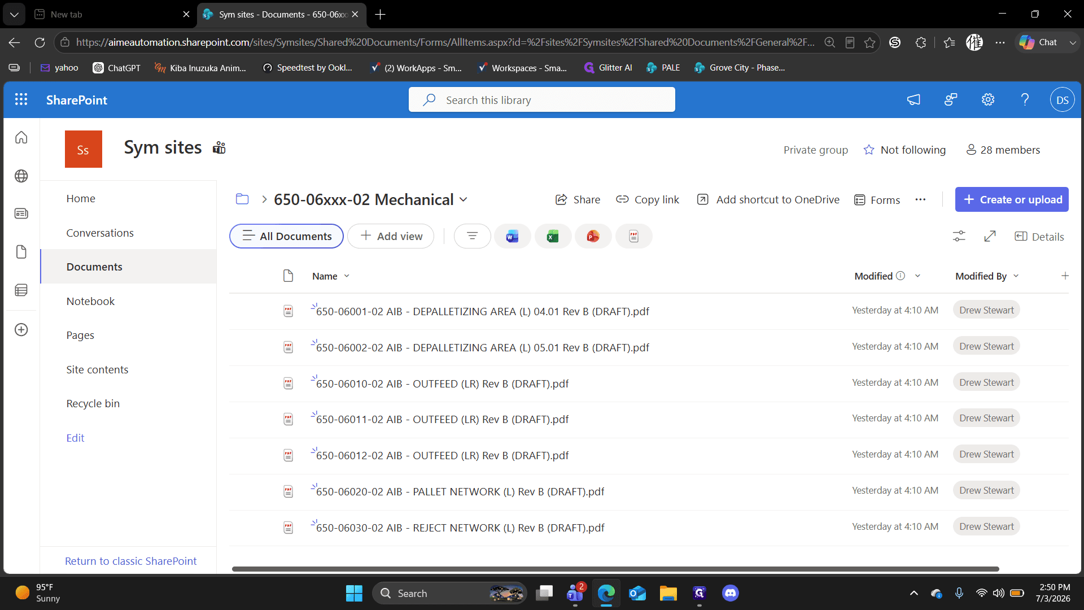Click the horizontal scrollbar of the list
Viewport: 1084px width, 610px height.
pyautogui.click(x=615, y=569)
